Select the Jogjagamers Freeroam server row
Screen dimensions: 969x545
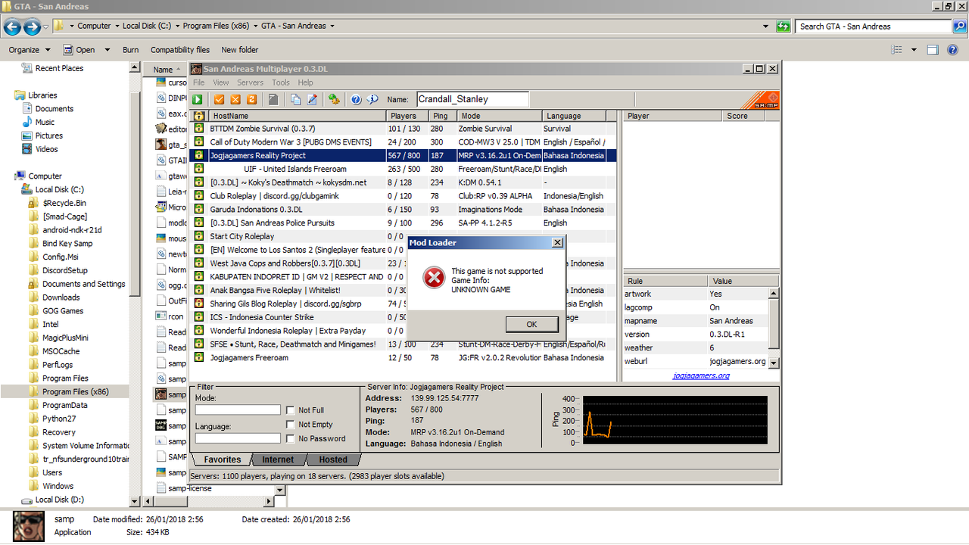(x=403, y=358)
